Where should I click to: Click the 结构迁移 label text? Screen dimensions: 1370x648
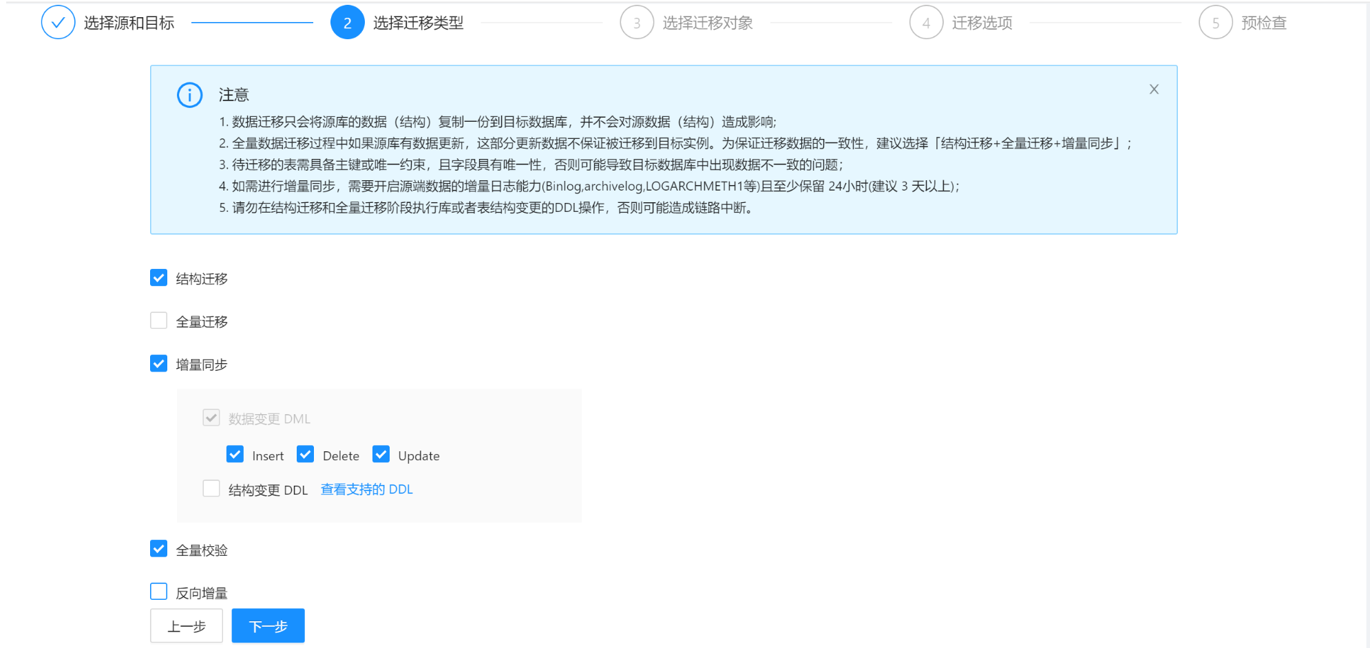[202, 279]
